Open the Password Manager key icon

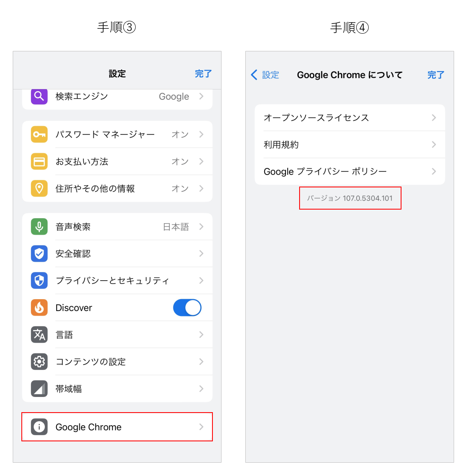[x=39, y=134]
